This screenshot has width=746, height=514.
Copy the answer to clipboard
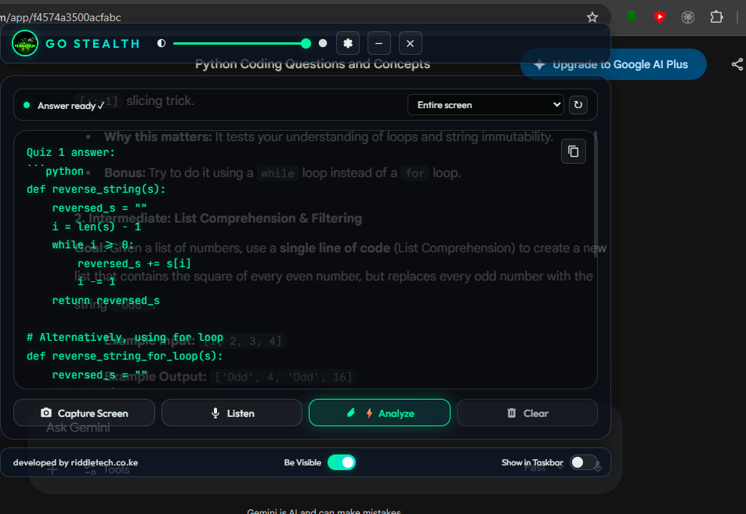coord(574,151)
